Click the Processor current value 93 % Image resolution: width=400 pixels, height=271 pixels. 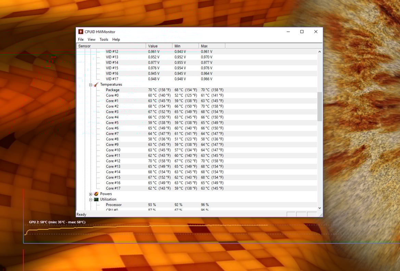pos(152,205)
